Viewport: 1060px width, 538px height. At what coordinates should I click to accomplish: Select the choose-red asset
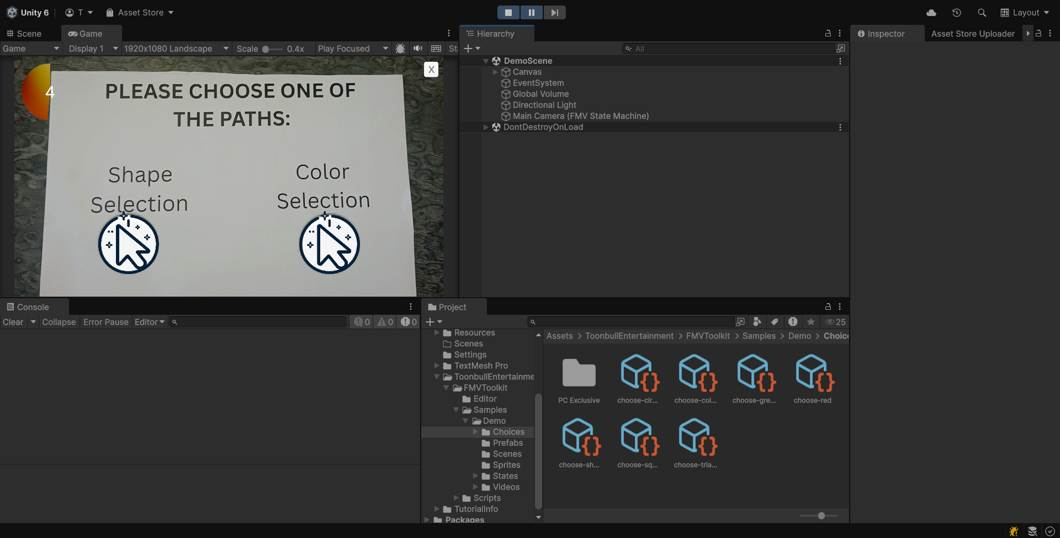coord(812,379)
